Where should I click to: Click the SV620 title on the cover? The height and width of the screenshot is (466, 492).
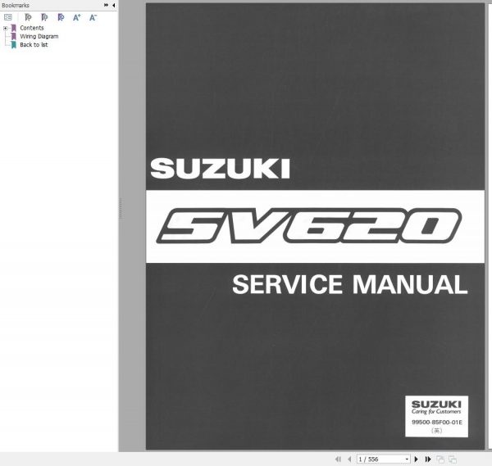[309, 226]
